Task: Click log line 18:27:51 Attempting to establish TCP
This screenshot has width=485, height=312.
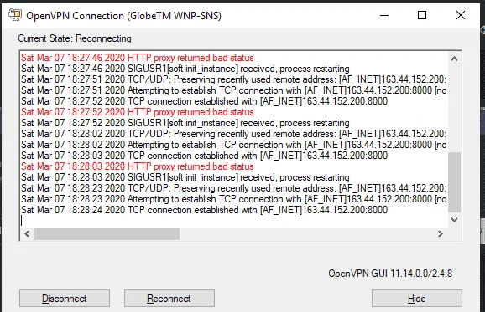Action: click(x=233, y=90)
